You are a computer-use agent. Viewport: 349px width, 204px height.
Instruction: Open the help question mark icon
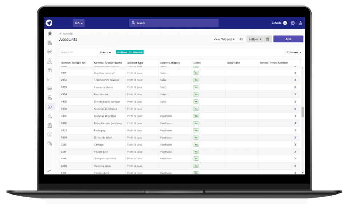coord(293,23)
